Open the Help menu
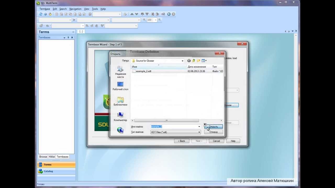The height and width of the screenshot is (188, 335). point(103,9)
